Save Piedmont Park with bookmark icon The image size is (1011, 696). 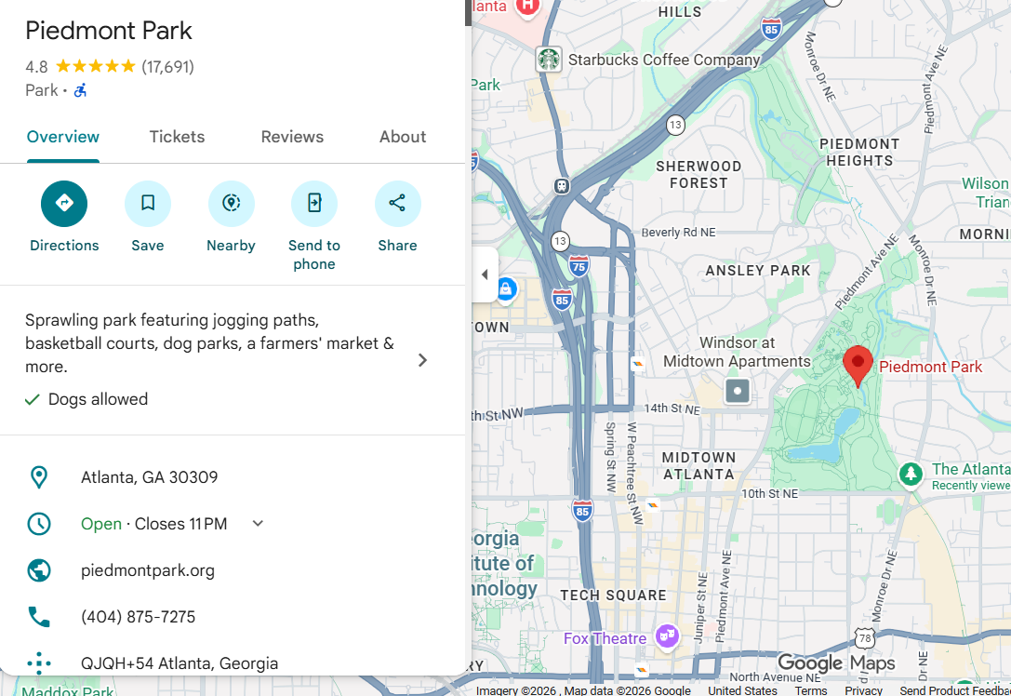coord(148,204)
